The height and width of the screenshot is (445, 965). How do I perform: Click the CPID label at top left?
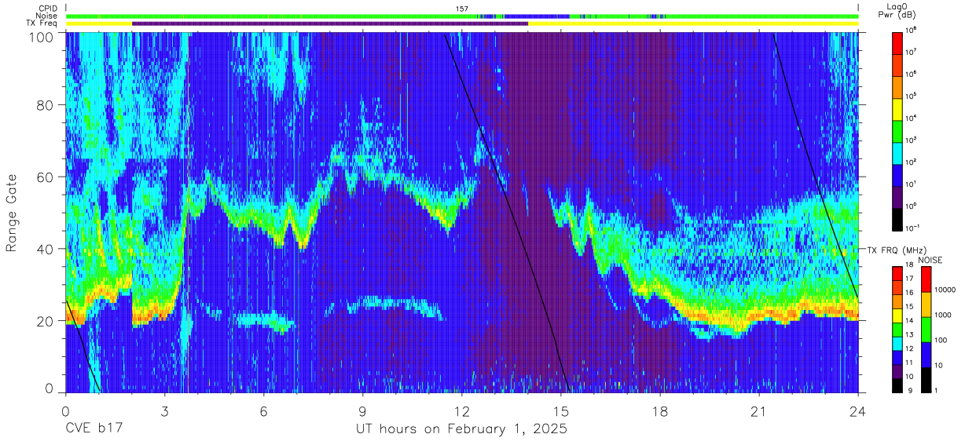48,9
